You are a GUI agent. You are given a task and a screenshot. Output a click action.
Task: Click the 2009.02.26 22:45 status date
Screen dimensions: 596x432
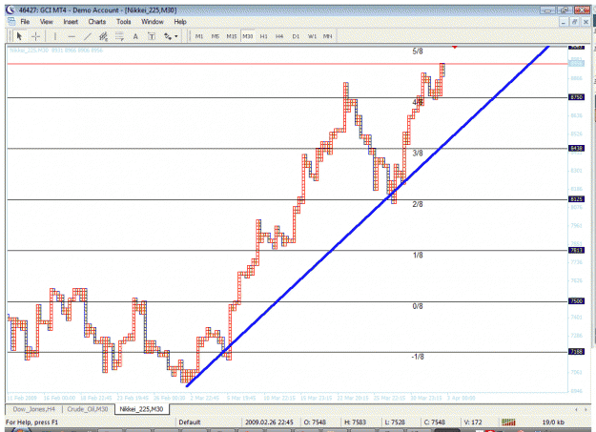point(269,422)
